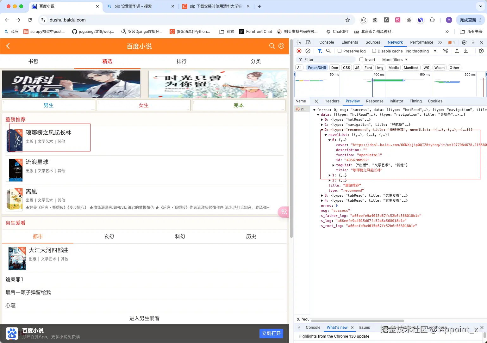
Task: Open network search magnifier
Action: 328,51
